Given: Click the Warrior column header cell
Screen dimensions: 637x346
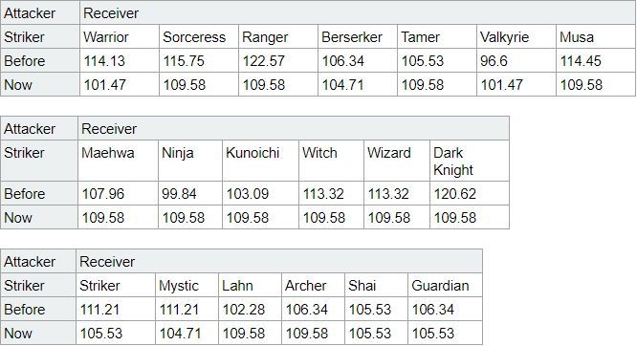Looking at the screenshot, I should (119, 37).
